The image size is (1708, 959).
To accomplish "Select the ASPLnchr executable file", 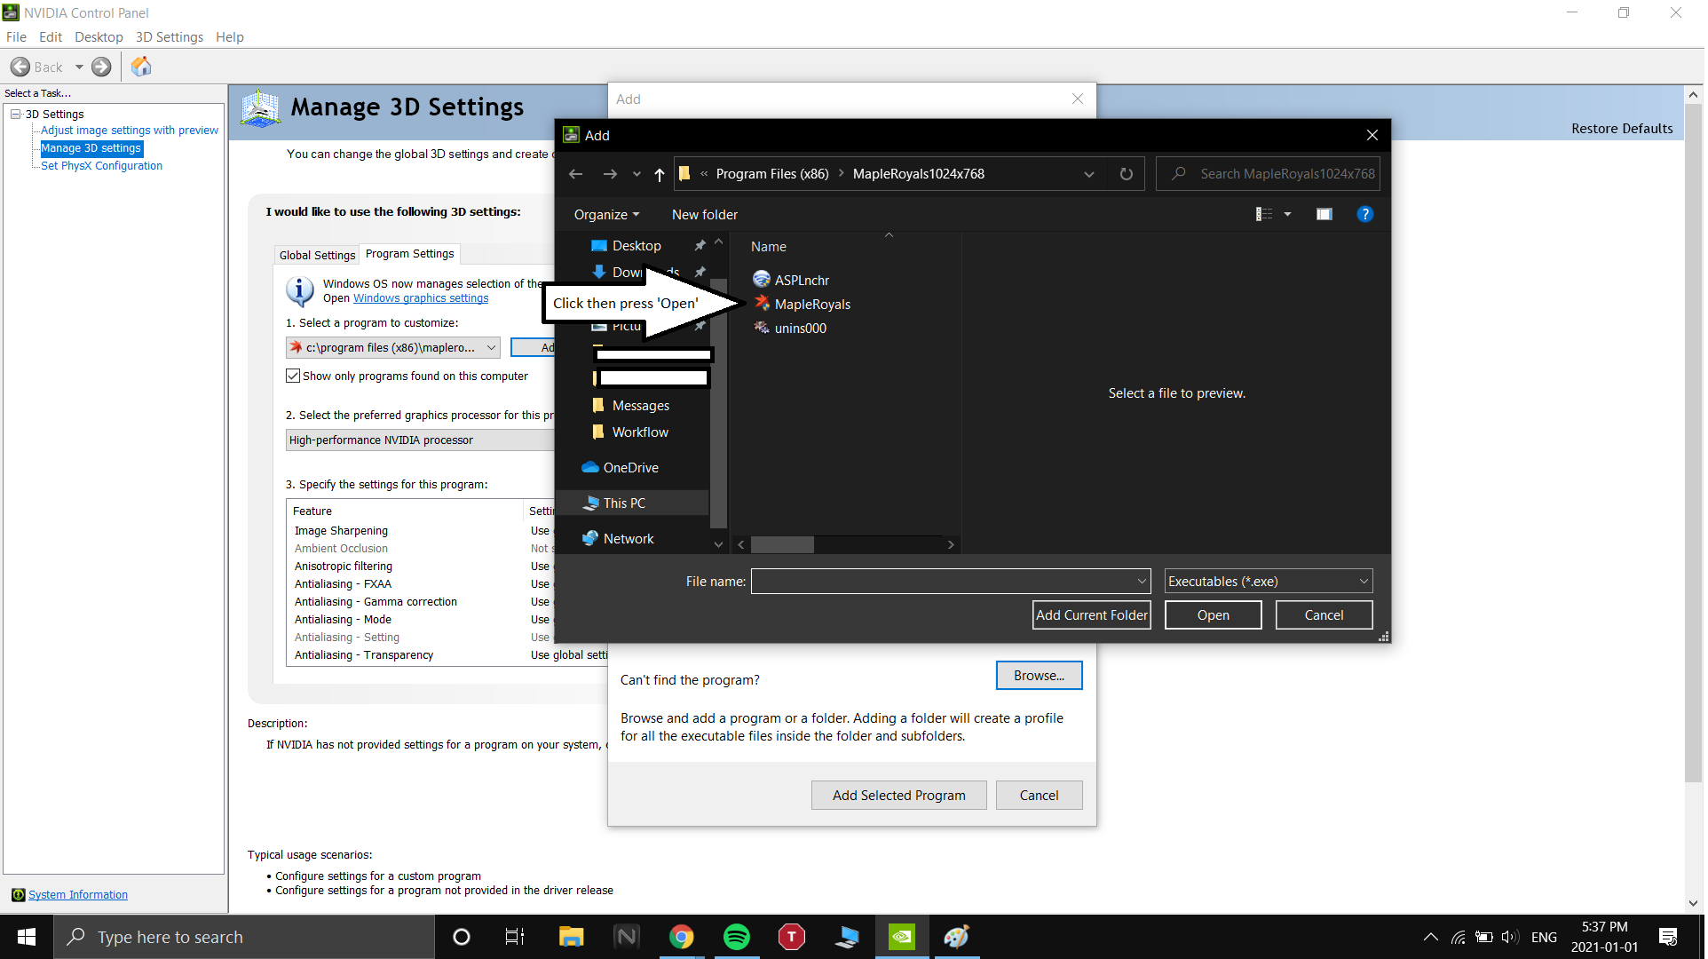I will click(x=801, y=281).
